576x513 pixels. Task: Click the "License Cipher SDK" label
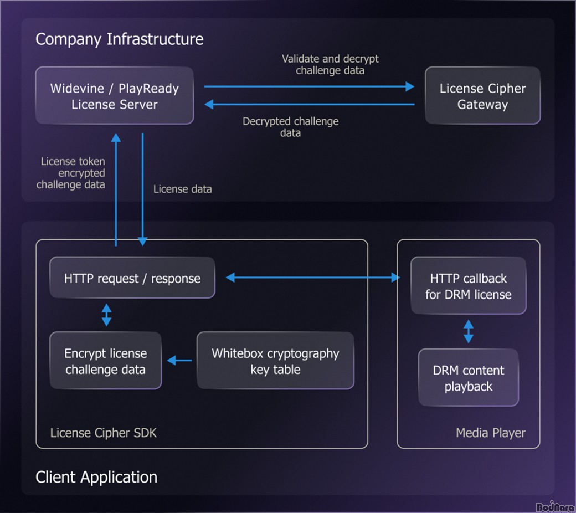pos(104,433)
